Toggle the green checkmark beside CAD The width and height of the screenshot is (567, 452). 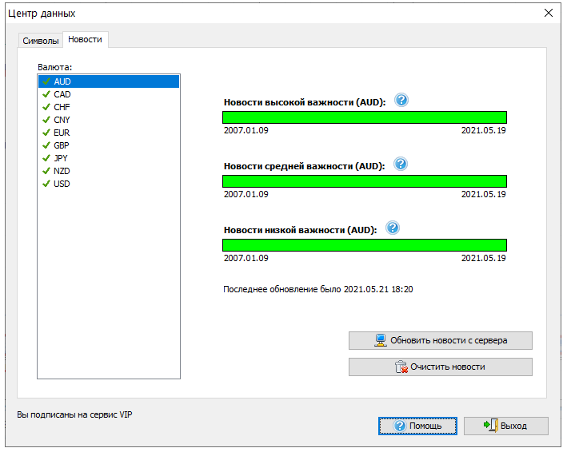[46, 94]
